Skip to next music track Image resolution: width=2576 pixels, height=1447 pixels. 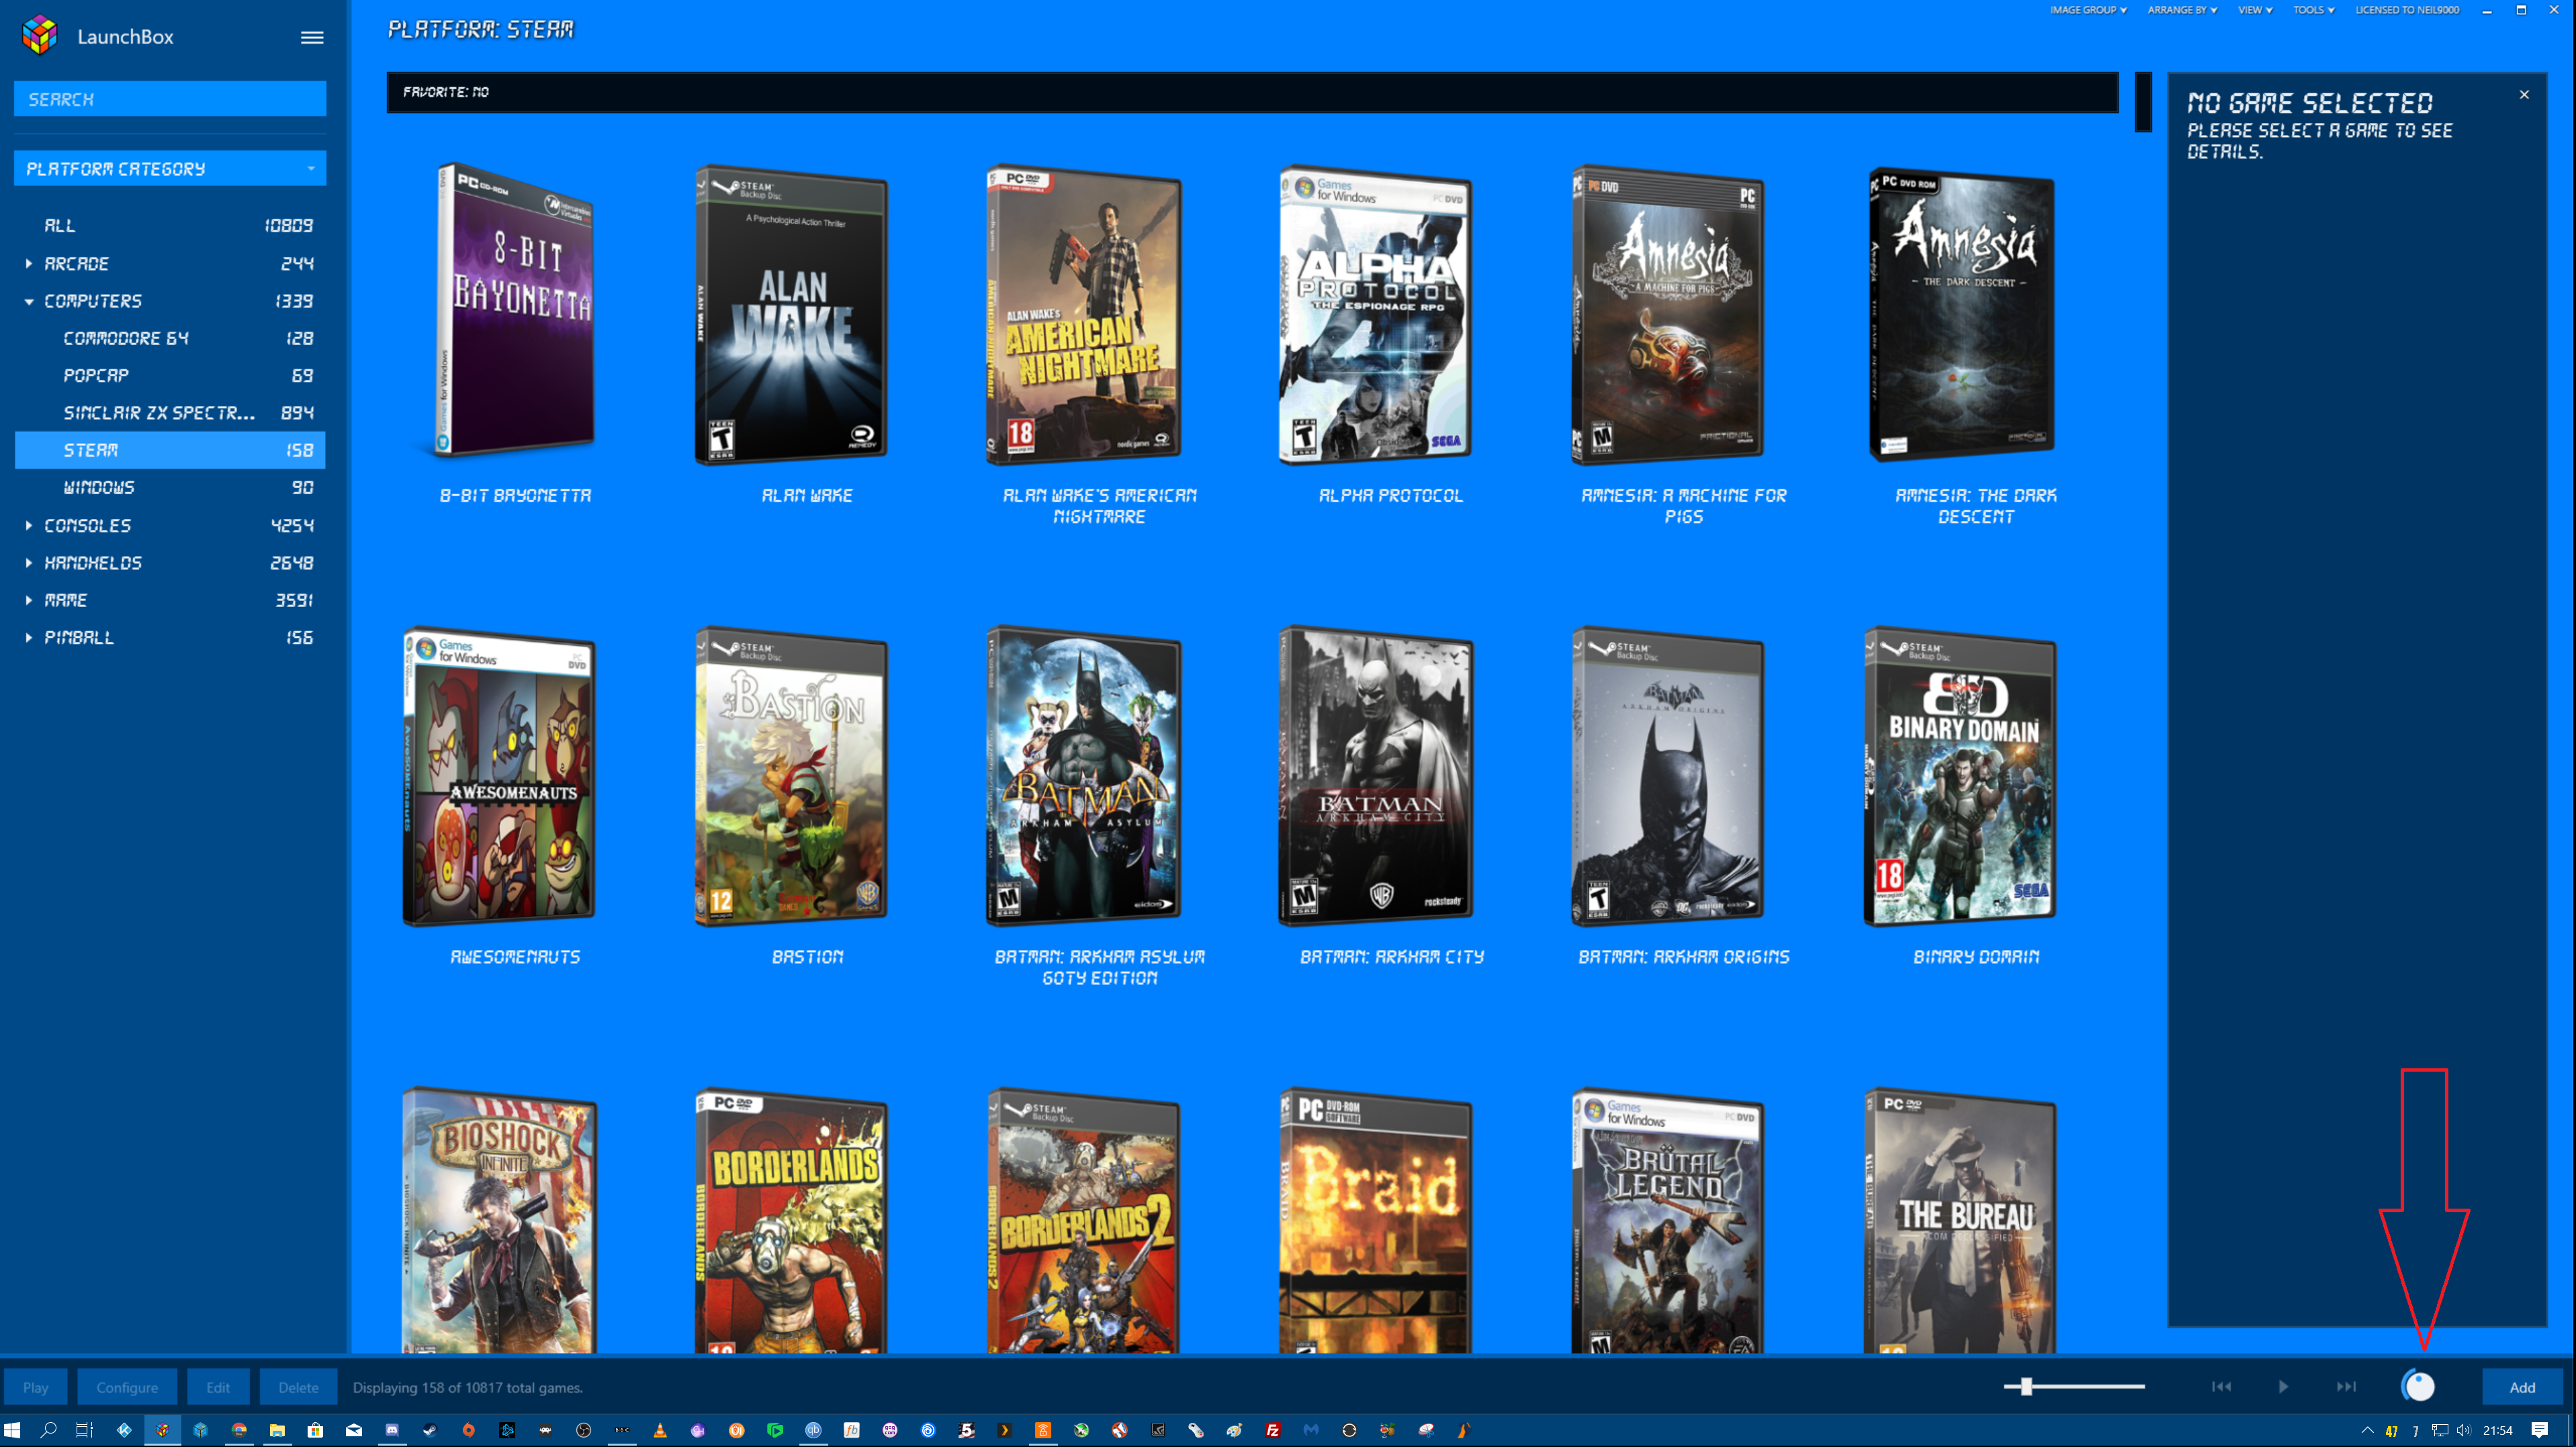(2346, 1386)
